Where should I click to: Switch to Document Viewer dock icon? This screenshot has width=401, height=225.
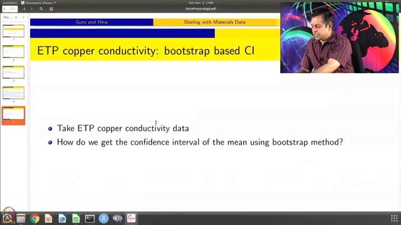(x=131, y=218)
